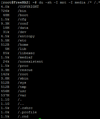This screenshot has height=119, width=100.
Task: Select the /sbin directory entry
Action: 23,79
